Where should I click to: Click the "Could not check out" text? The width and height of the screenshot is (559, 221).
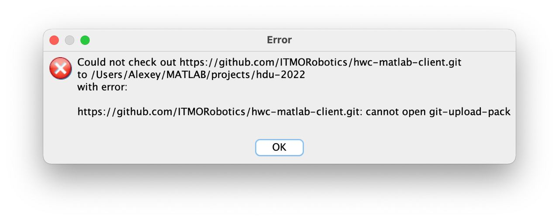(x=127, y=62)
